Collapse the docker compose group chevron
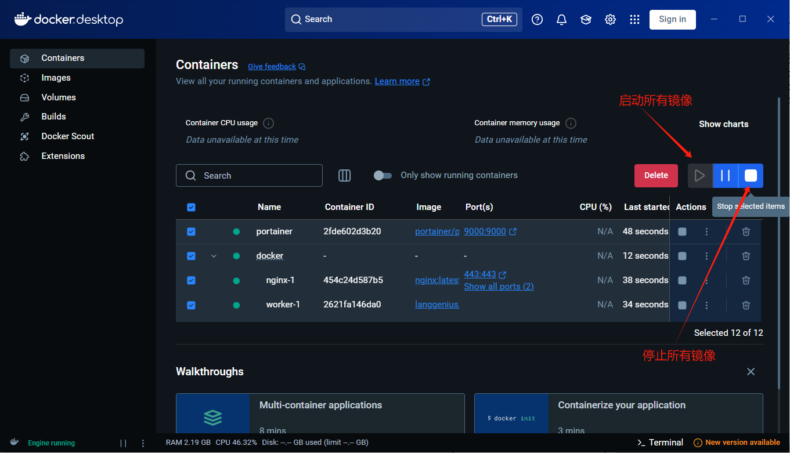This screenshot has width=790, height=453. tap(214, 256)
